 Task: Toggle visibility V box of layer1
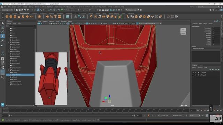point(193,75)
